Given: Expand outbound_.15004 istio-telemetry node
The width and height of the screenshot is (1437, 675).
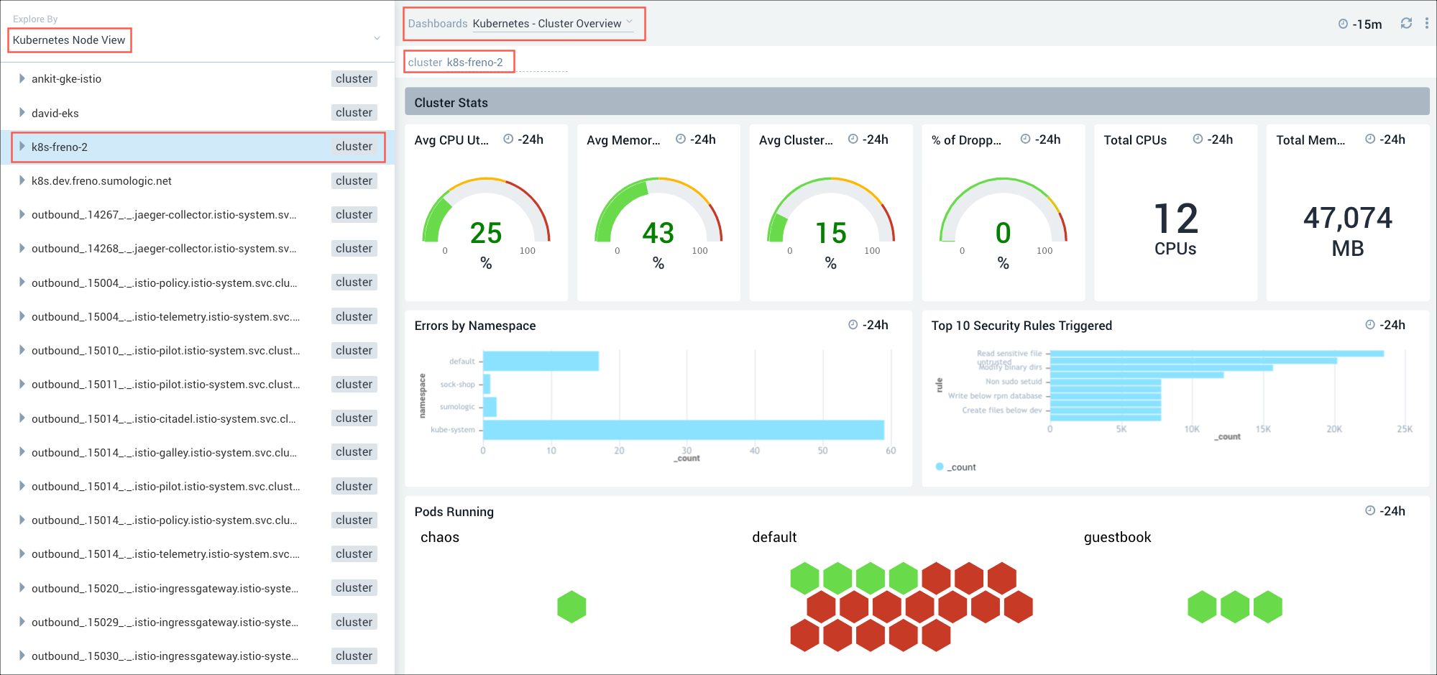Looking at the screenshot, I should 22,316.
